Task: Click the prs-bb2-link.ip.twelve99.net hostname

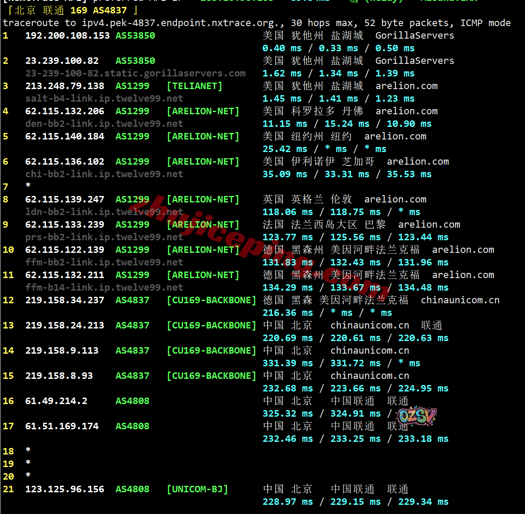Action: tap(104, 237)
